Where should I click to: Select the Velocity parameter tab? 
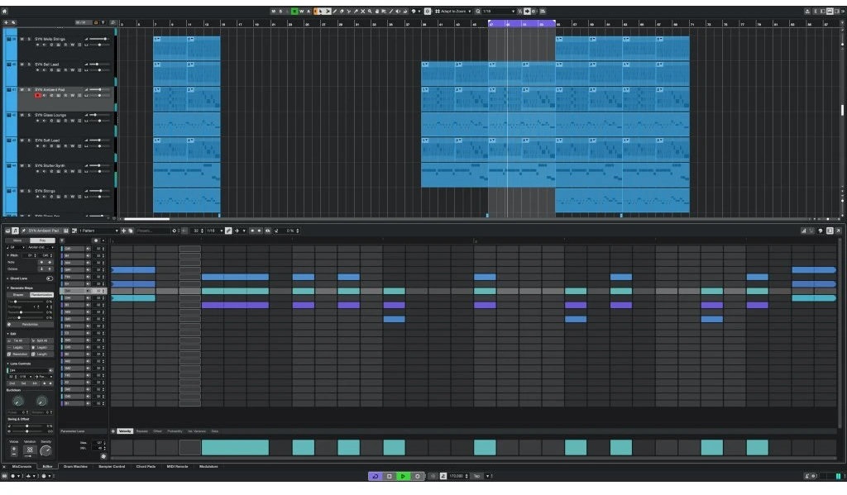[x=125, y=431]
